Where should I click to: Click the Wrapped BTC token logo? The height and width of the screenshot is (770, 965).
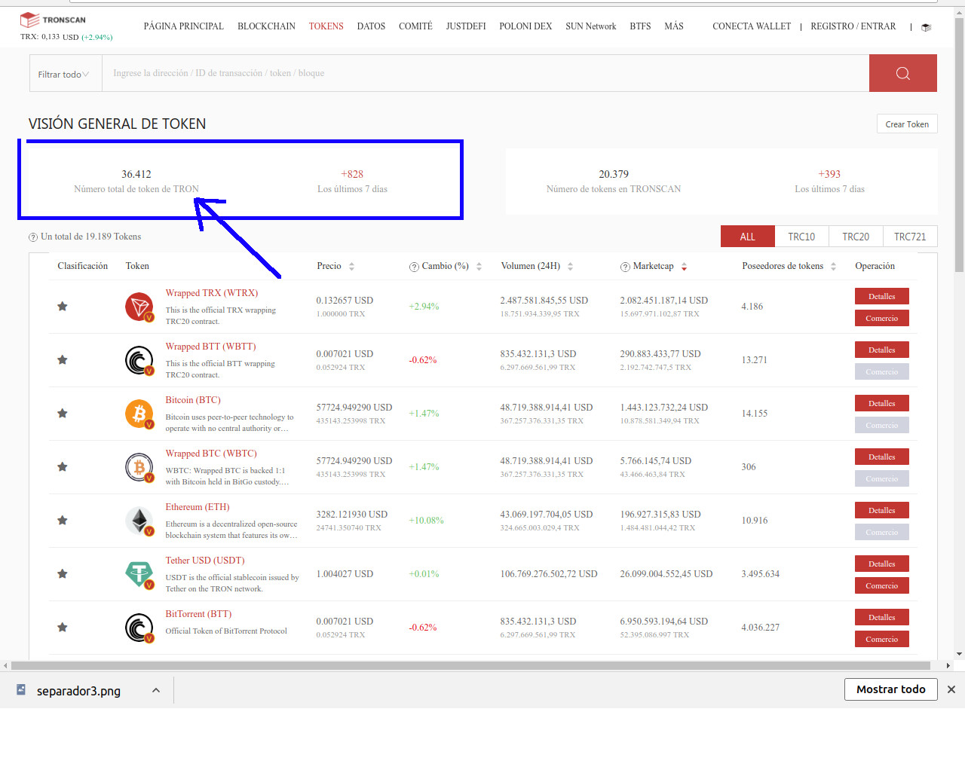coord(139,467)
